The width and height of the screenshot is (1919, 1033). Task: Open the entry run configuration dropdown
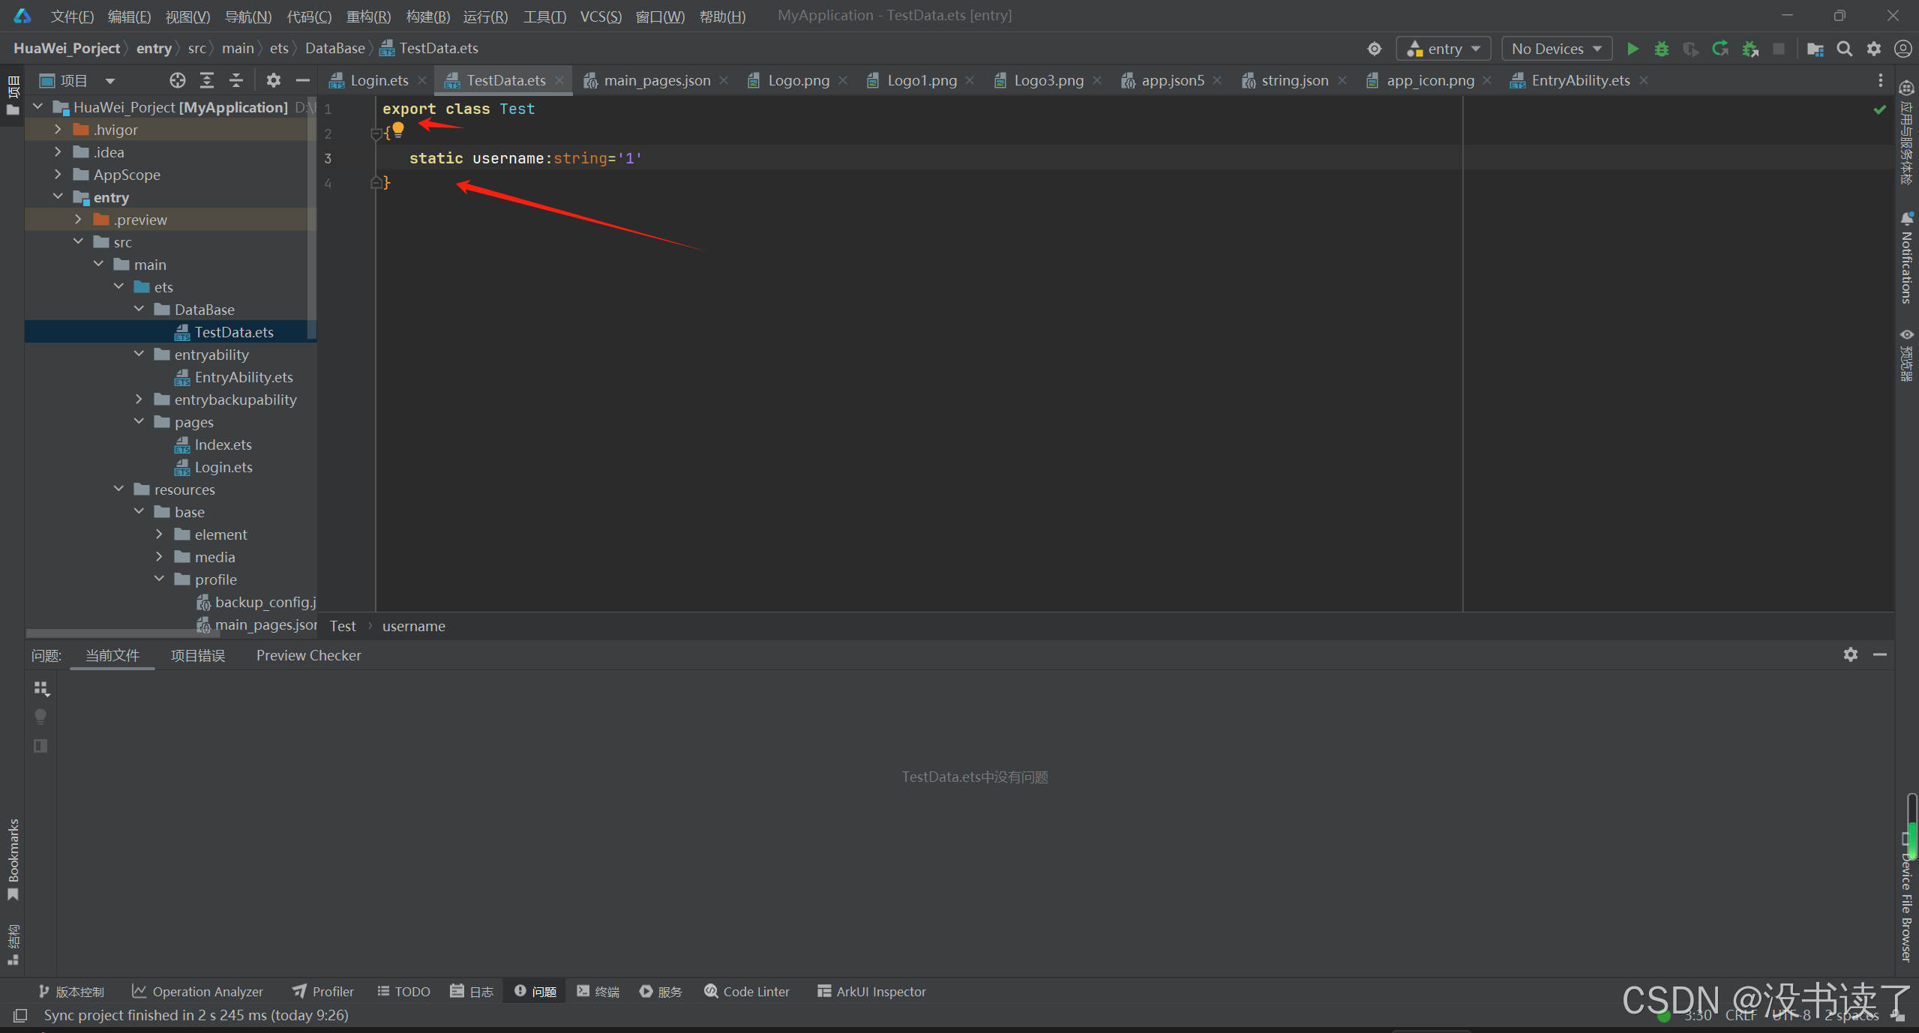pyautogui.click(x=1443, y=49)
